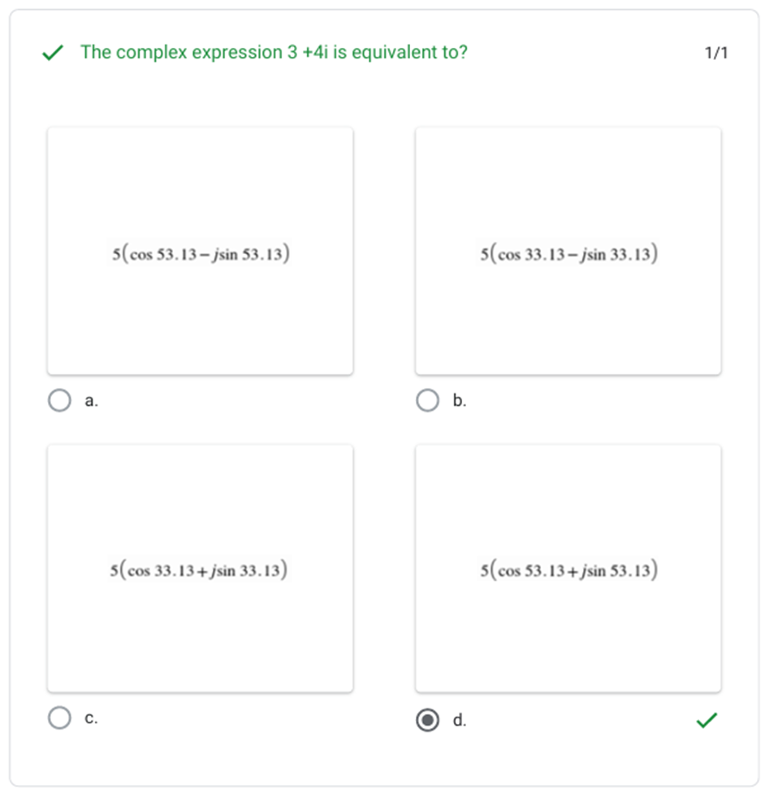Click the 1/1 score indicator
Screen dimensions: 765x793
tap(716, 54)
